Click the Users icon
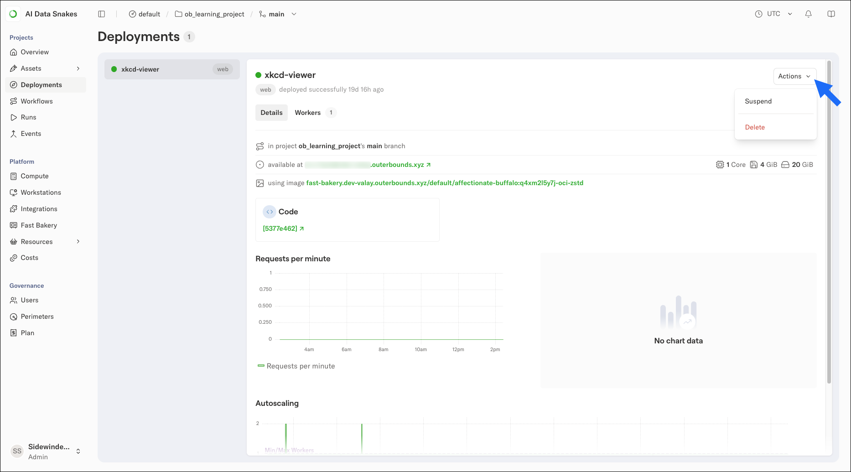The height and width of the screenshot is (472, 851). [x=14, y=300]
